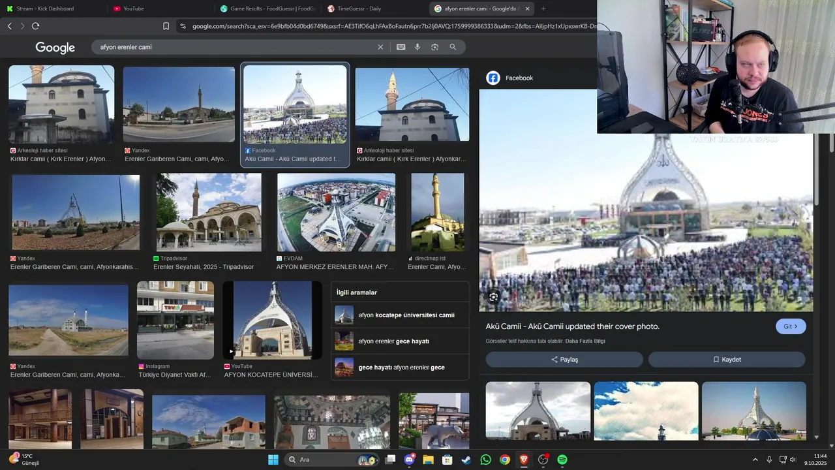The height and width of the screenshot is (470, 835).
Task: Switch to the Game Results FoodGuessr tab
Action: 267,8
